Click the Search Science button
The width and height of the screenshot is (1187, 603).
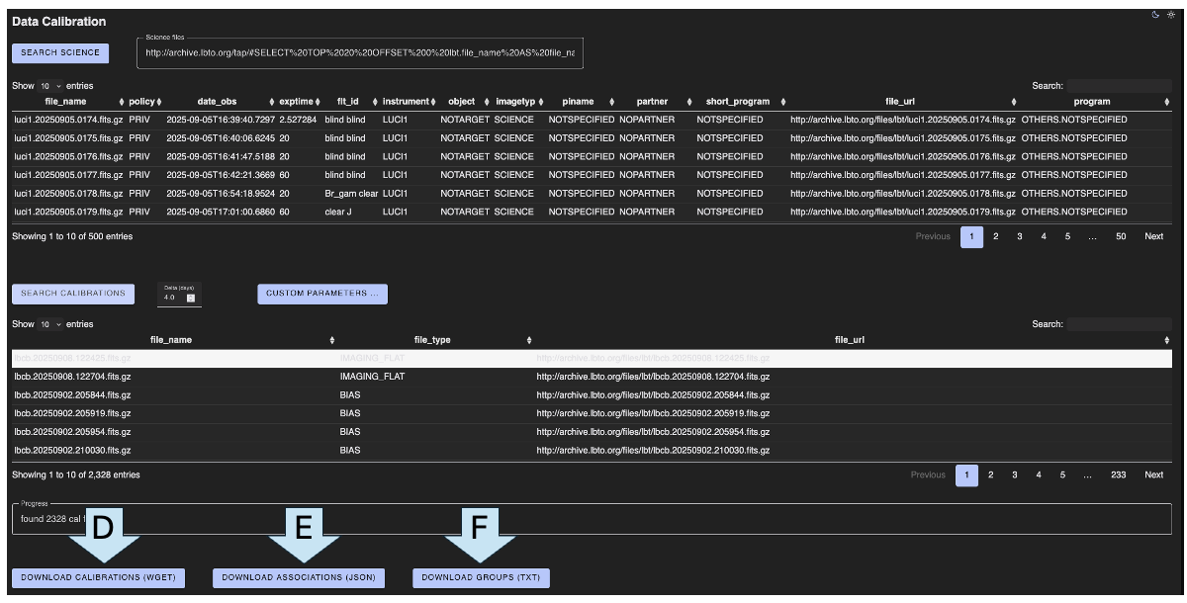point(60,52)
